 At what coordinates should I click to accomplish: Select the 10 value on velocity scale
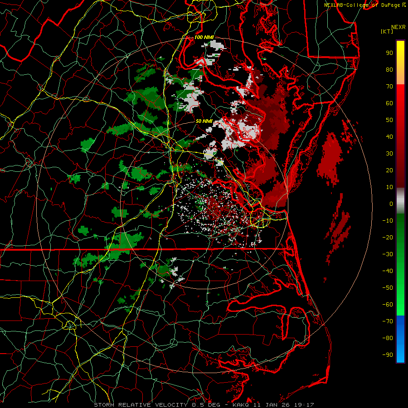[389, 187]
